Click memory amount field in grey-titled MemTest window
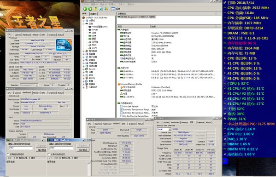Screen dimensions: 276x177 [21, 148]
